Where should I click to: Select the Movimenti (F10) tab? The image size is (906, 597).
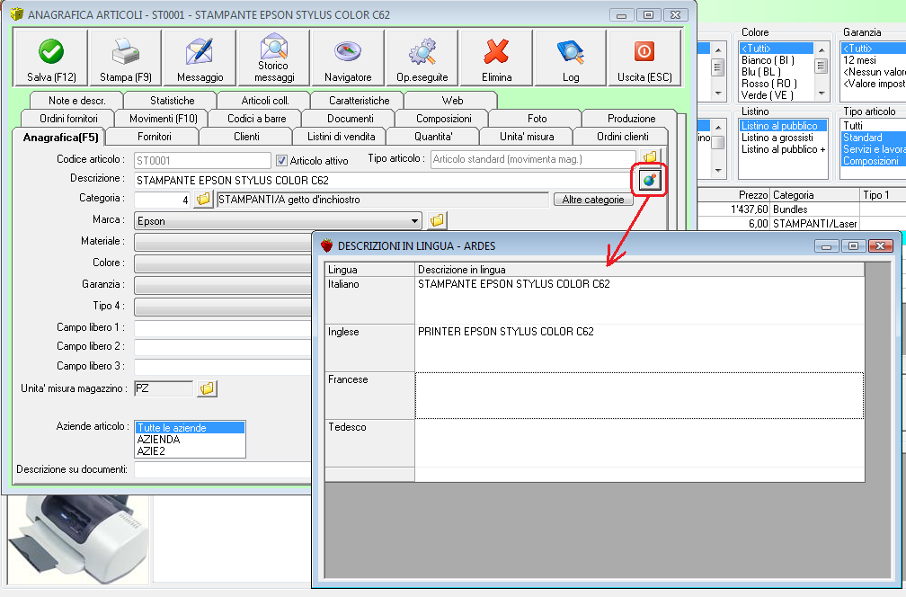tap(164, 119)
